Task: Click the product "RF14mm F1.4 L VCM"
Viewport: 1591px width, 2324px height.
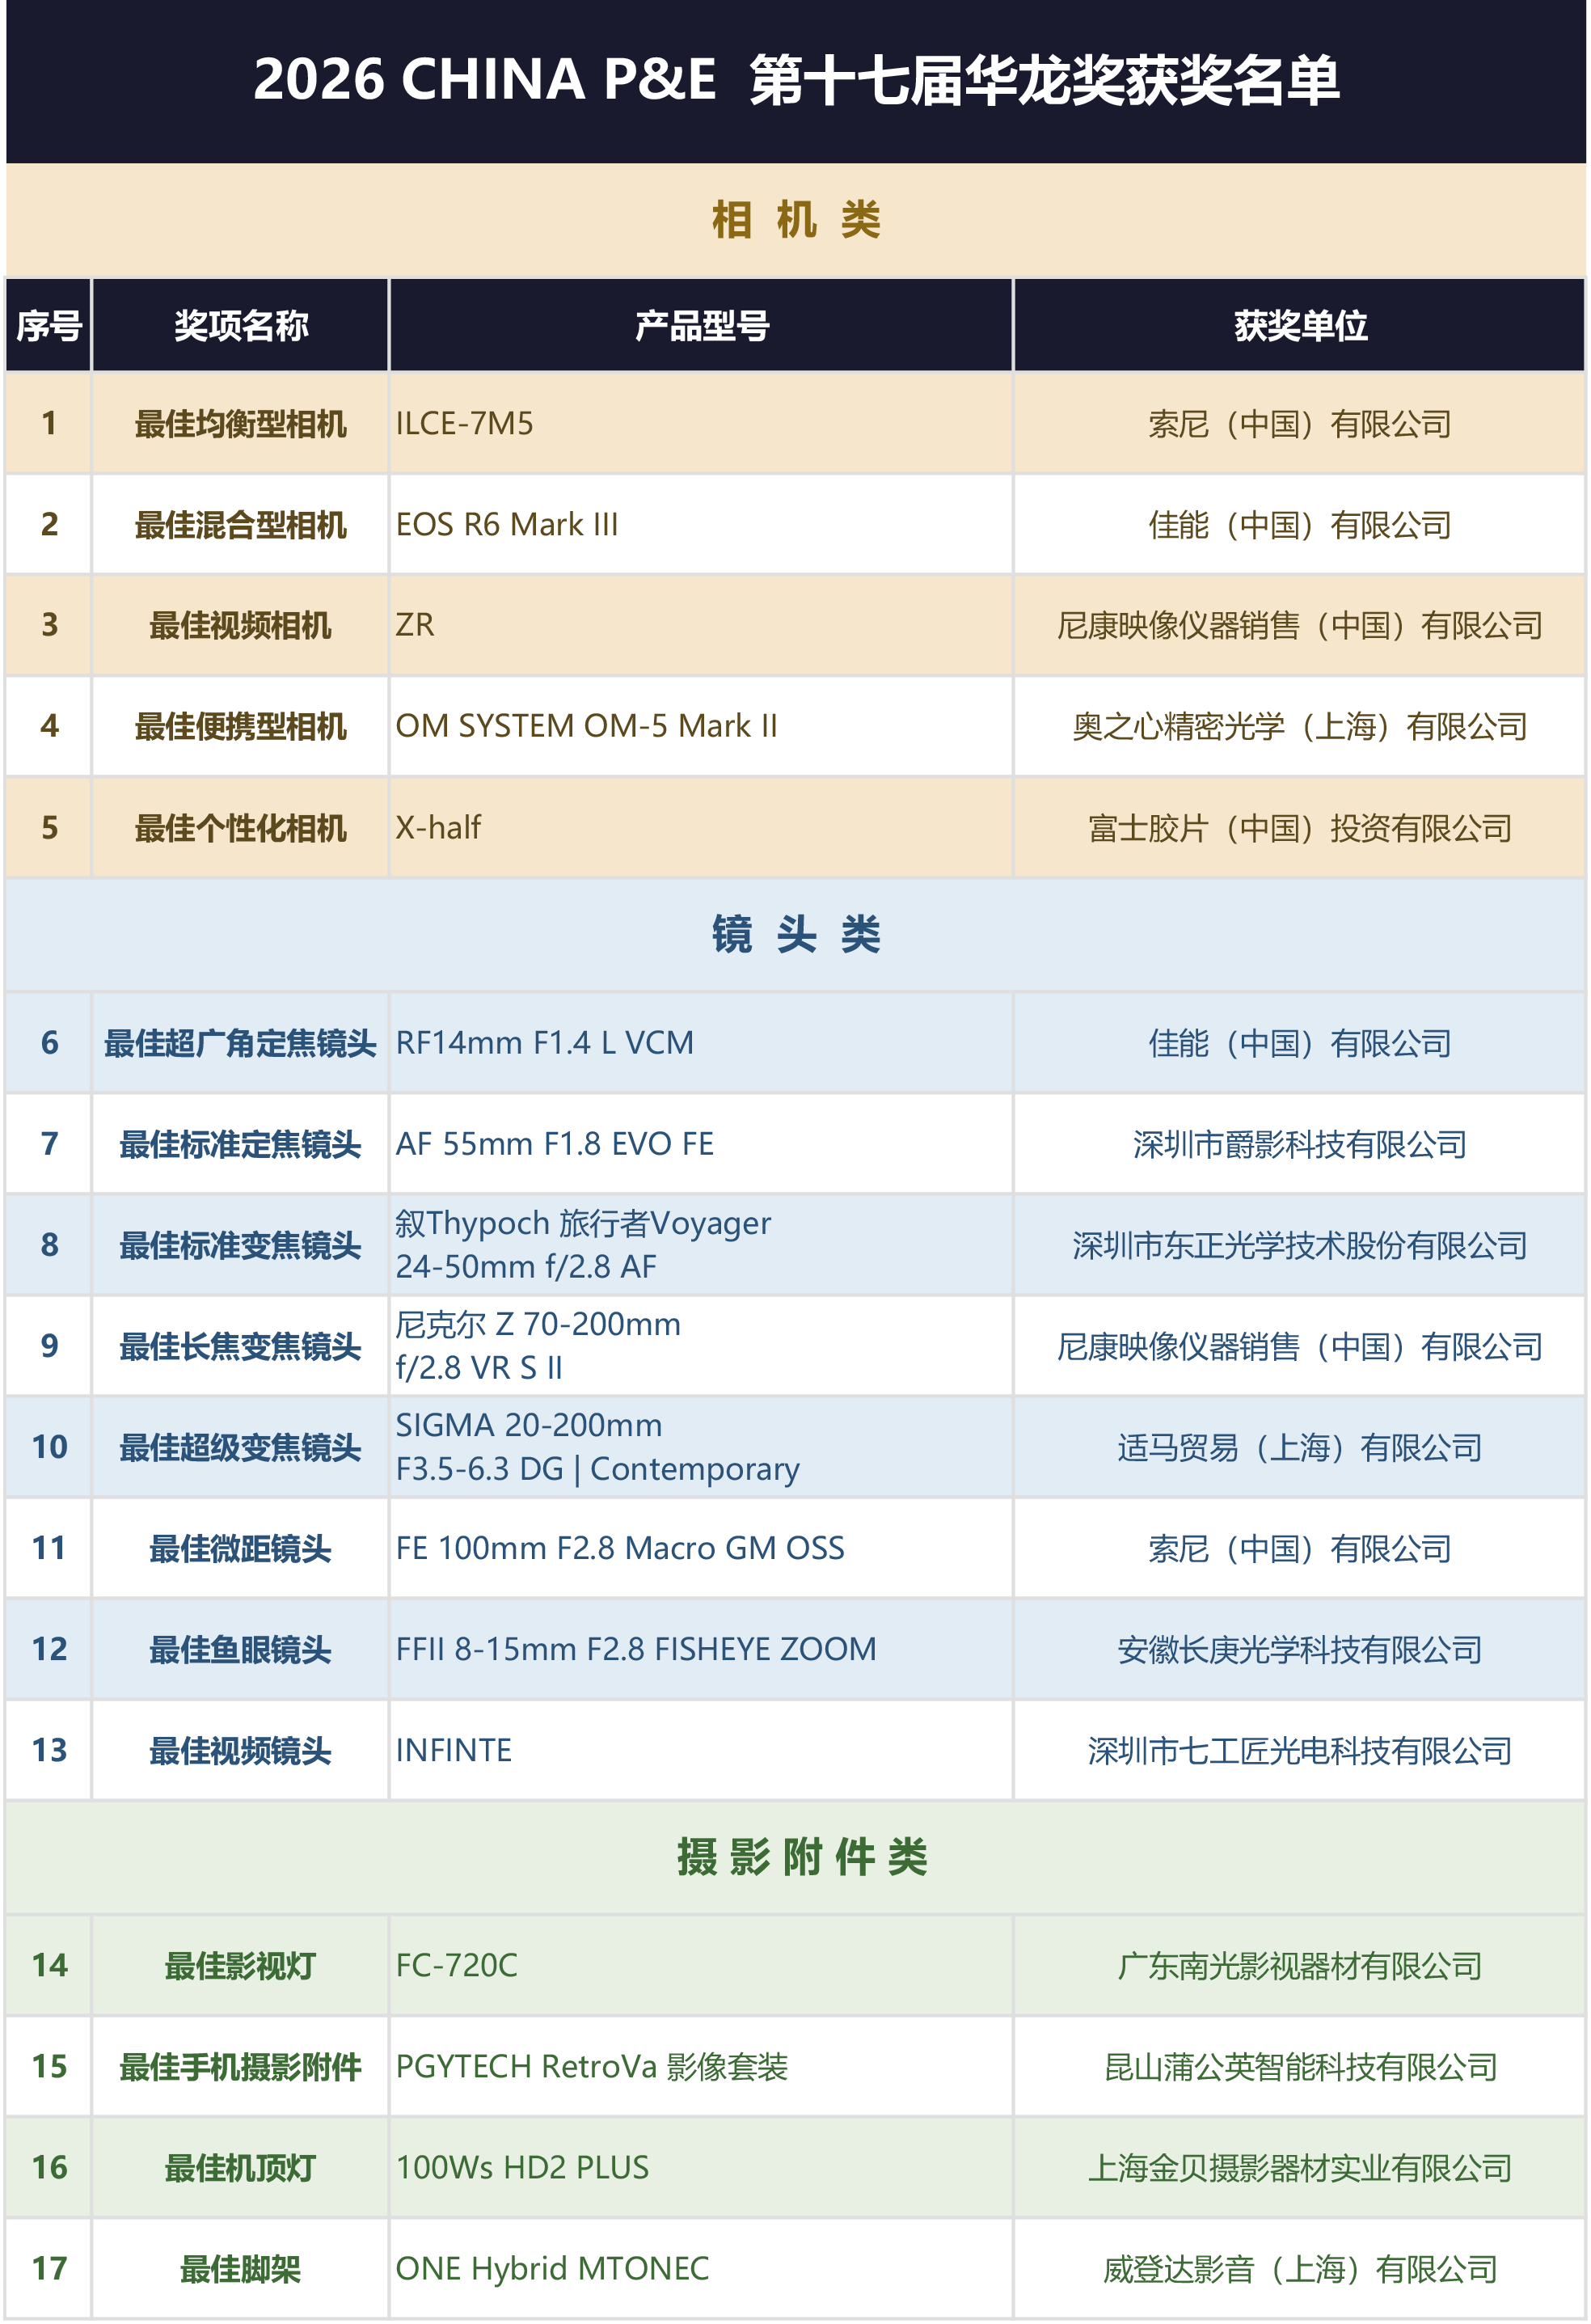Action: [x=544, y=1044]
